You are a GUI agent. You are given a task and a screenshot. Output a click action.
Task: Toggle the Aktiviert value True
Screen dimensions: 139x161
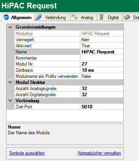[x=102, y=46]
